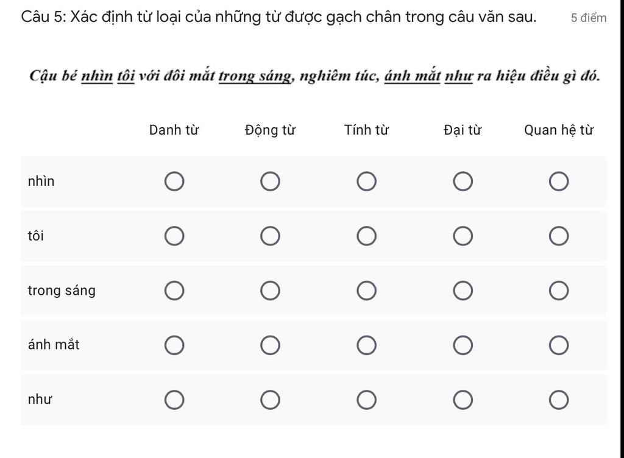Pick Đại từ for trong sáng
The image size is (624, 458).
pyautogui.click(x=463, y=291)
